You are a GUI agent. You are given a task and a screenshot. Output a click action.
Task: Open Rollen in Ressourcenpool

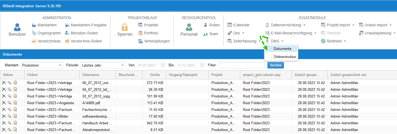(211, 25)
